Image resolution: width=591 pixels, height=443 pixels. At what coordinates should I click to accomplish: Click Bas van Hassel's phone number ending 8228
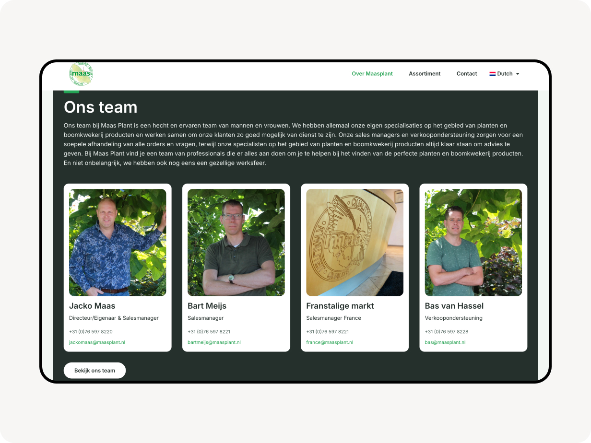[447, 332]
